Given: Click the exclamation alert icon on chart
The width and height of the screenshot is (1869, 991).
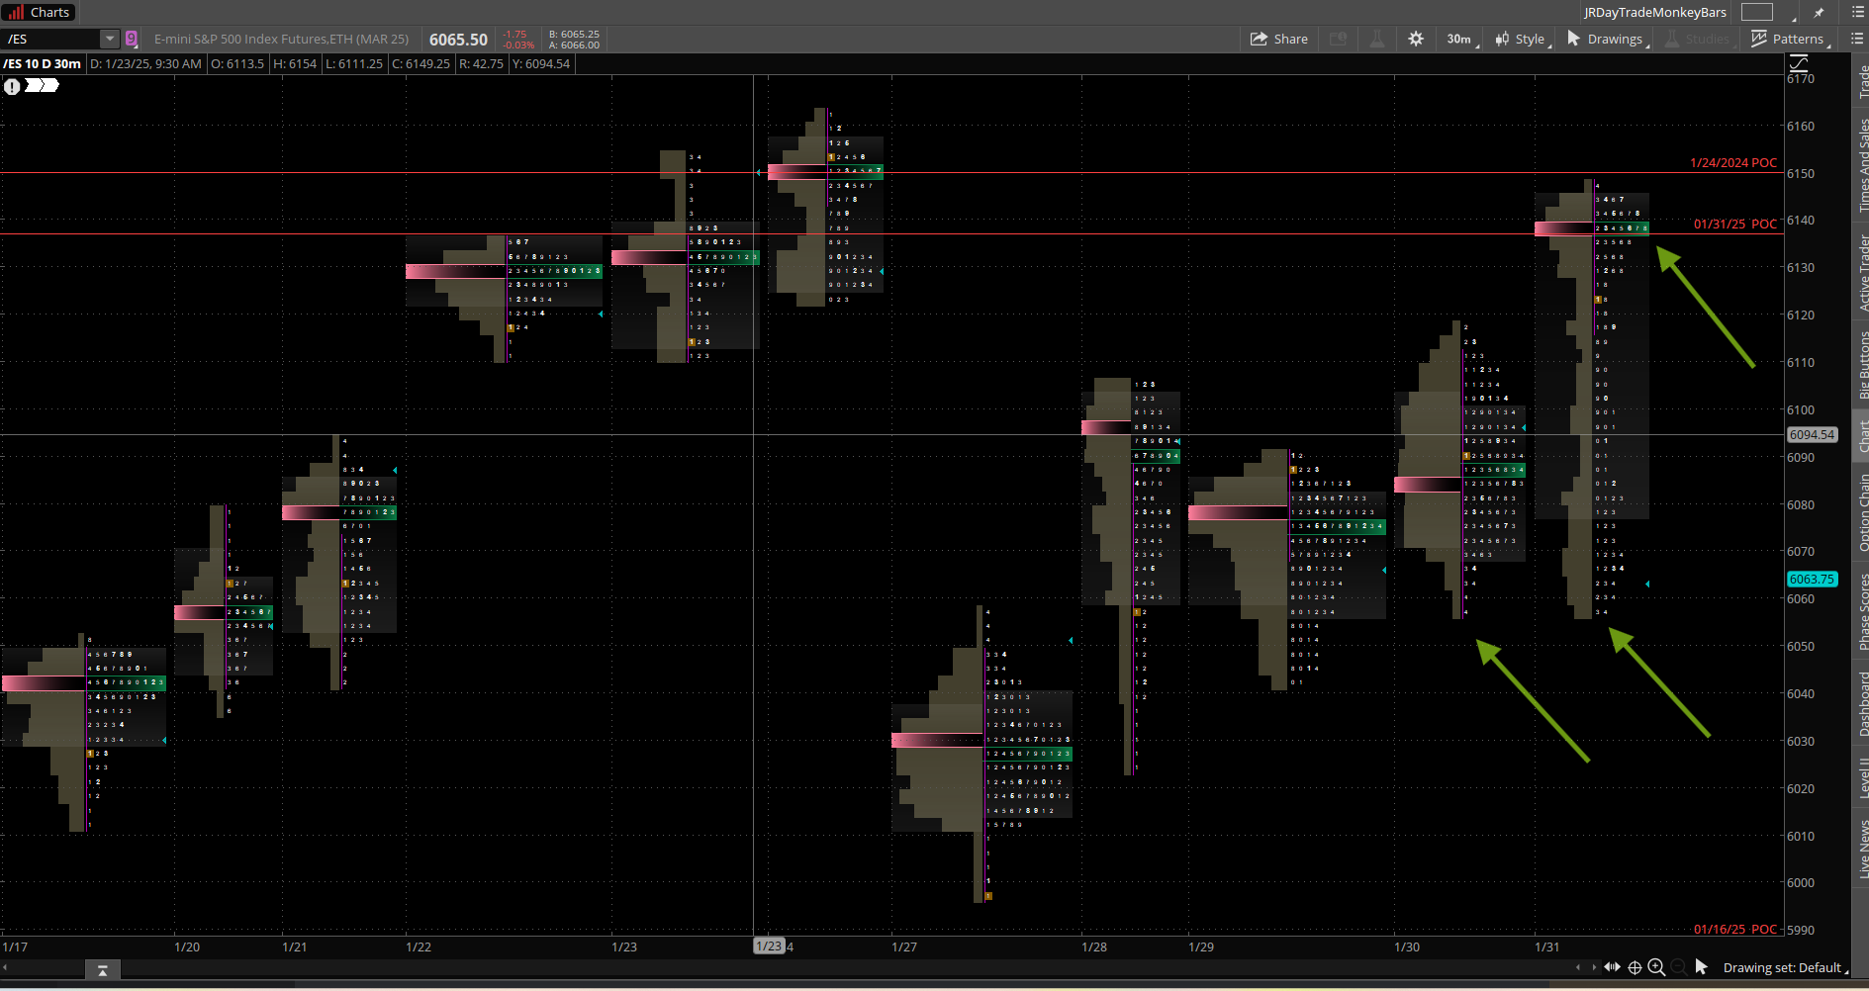Looking at the screenshot, I should [x=12, y=86].
